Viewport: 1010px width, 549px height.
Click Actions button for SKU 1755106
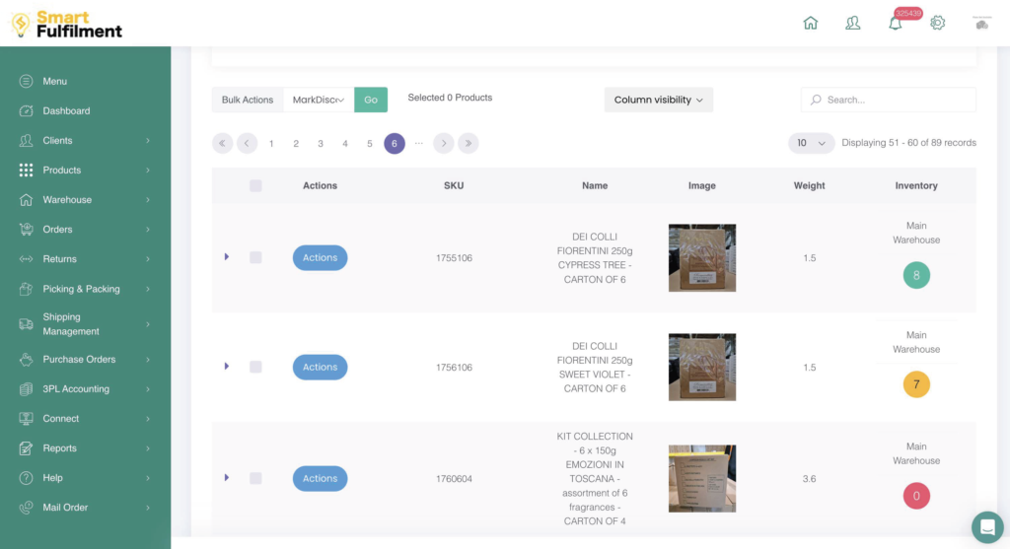[320, 257]
